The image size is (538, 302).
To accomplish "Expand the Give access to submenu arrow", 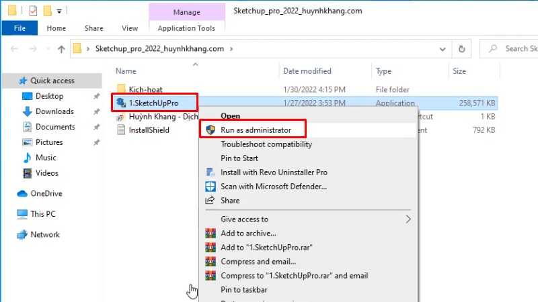I will 408,219.
